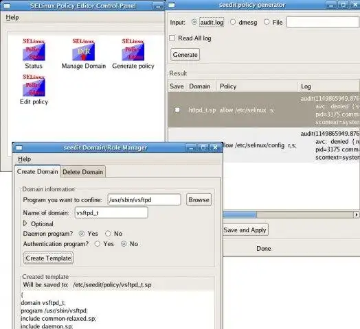This screenshot has height=329, width=360.
Task: Launch the Generate policy icon
Action: 133,53
